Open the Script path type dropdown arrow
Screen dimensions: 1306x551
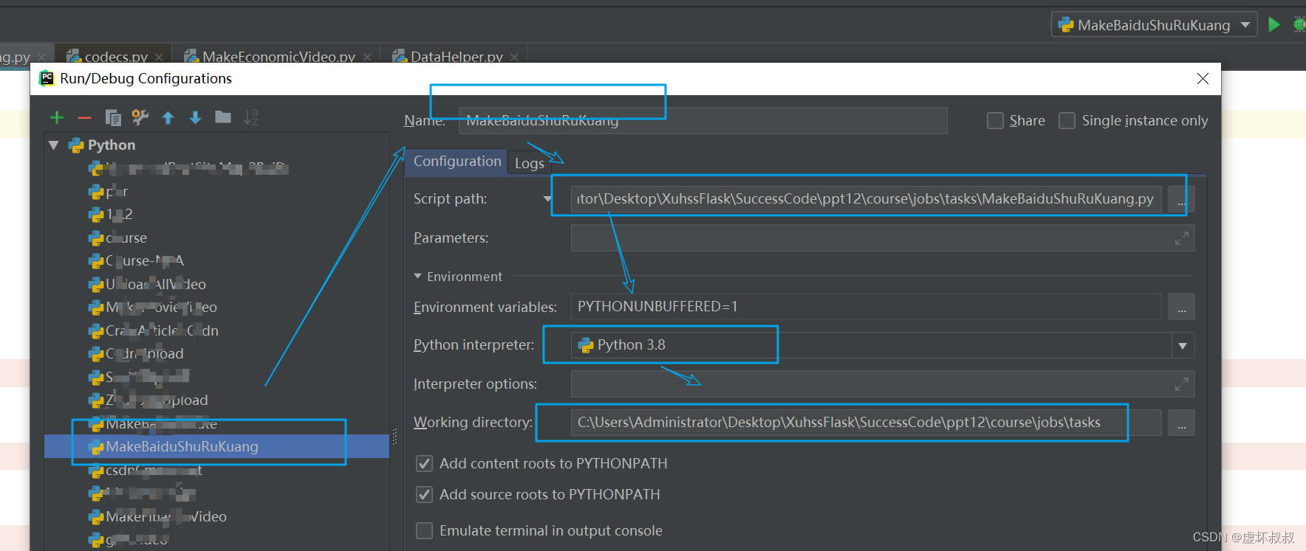547,199
